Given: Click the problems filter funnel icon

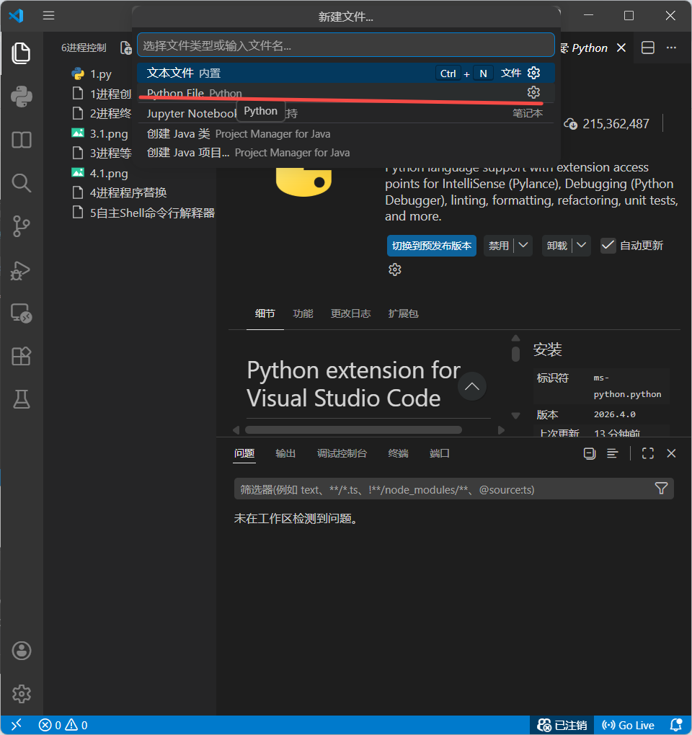Looking at the screenshot, I should point(661,489).
